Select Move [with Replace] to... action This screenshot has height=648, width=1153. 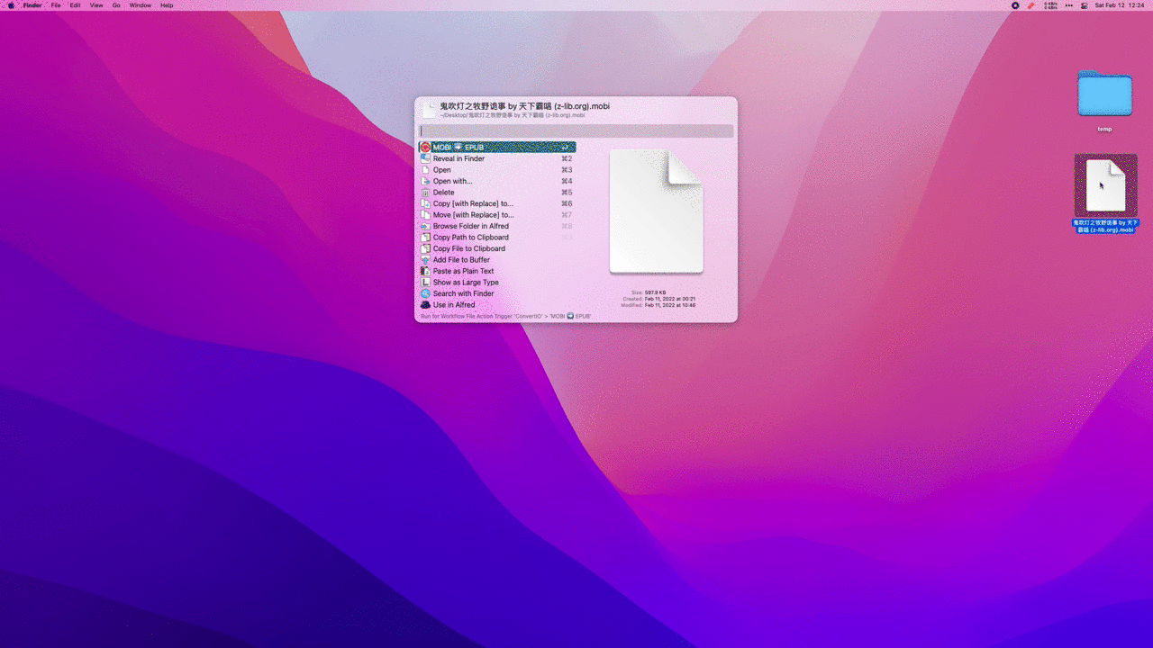pyautogui.click(x=473, y=215)
